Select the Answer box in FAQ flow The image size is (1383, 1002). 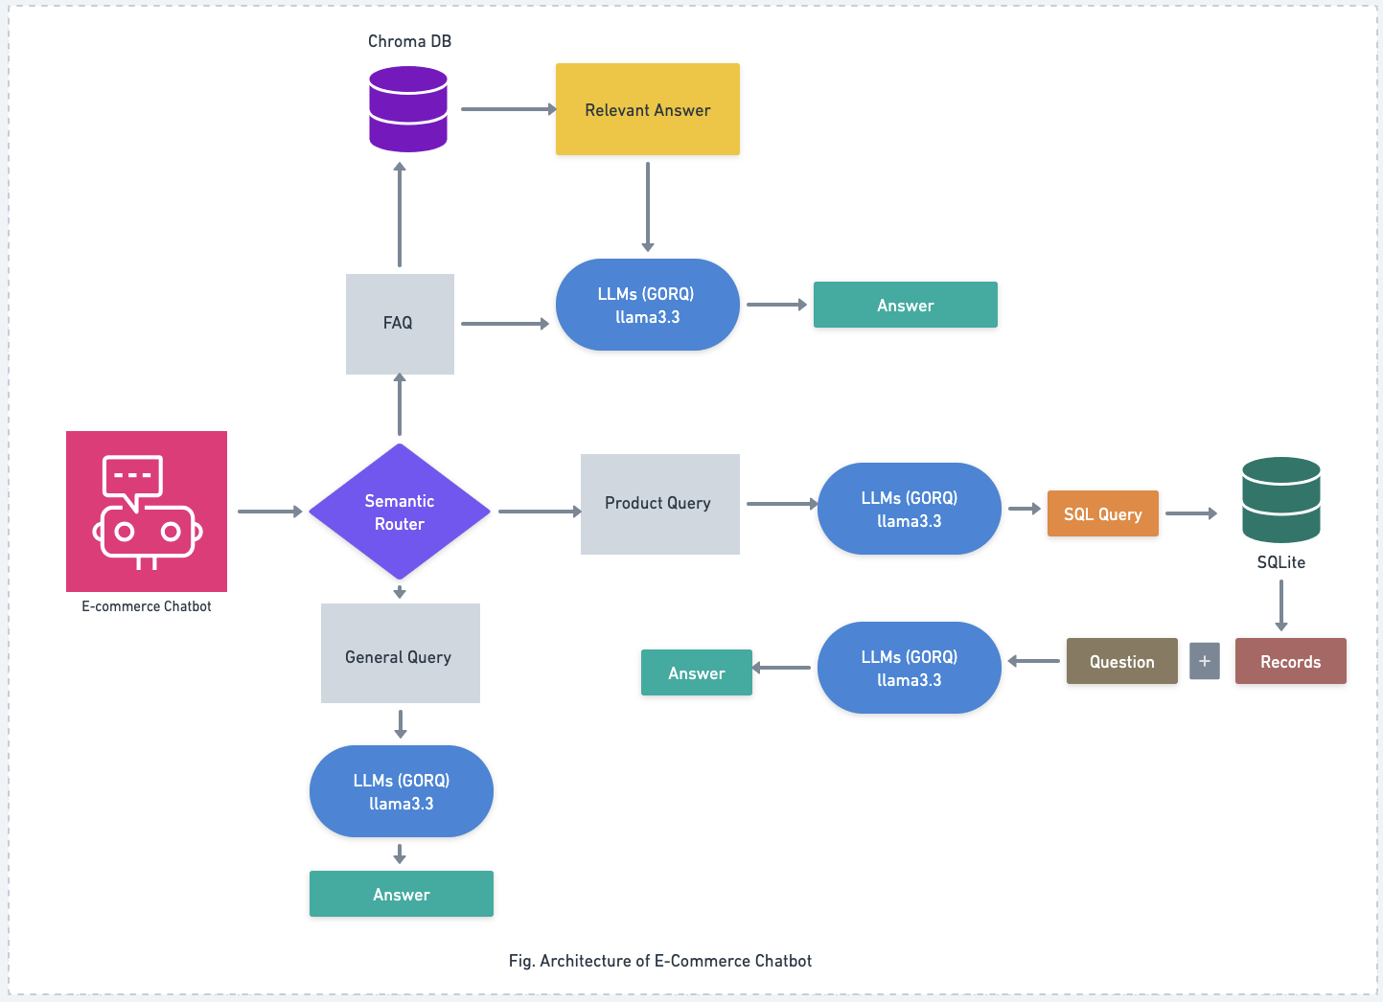click(x=906, y=305)
